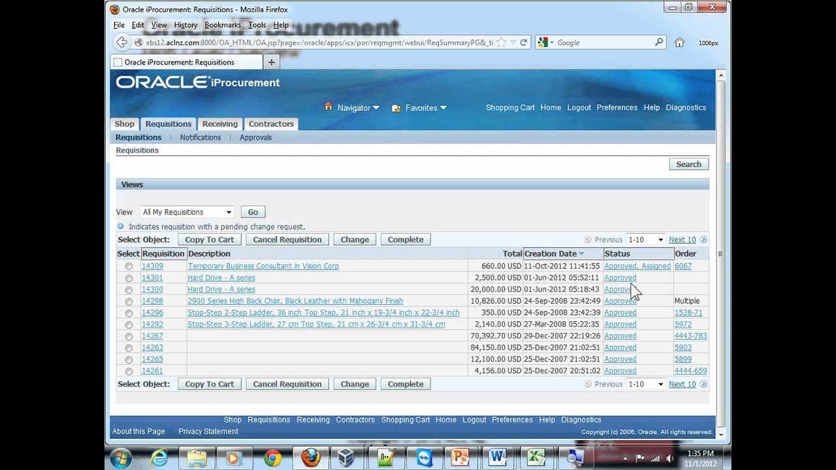Select radio button for requisition 14298
The width and height of the screenshot is (836, 470).
pos(129,302)
